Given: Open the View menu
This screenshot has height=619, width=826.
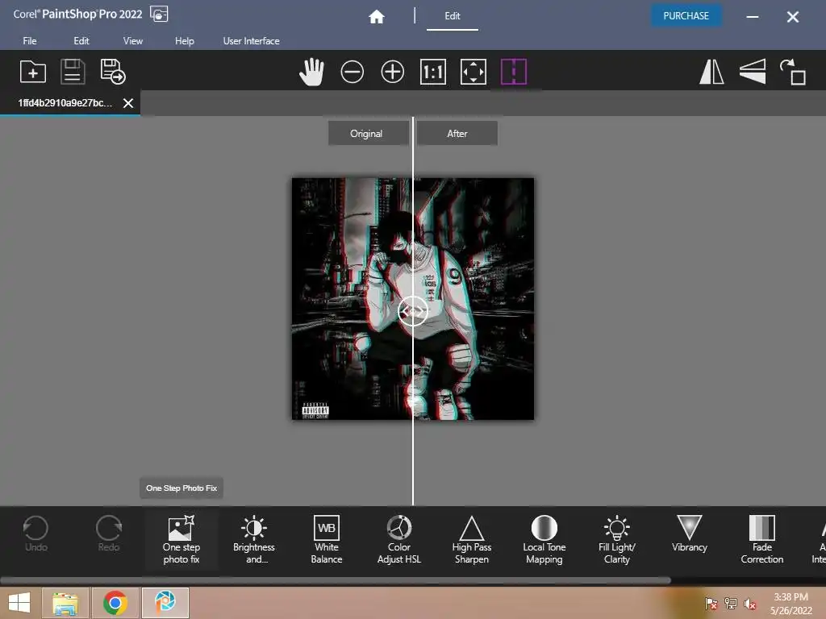Looking at the screenshot, I should coord(133,41).
